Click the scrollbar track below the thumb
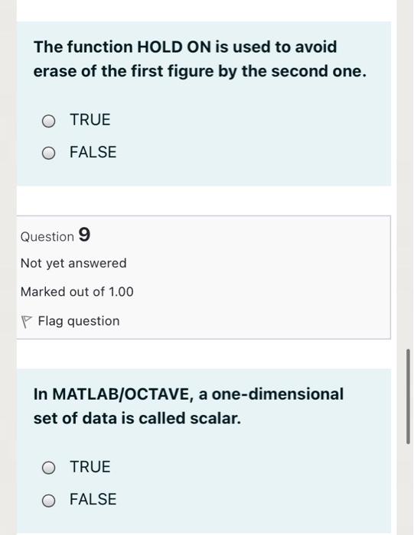The height and width of the screenshot is (535, 414). (408, 490)
